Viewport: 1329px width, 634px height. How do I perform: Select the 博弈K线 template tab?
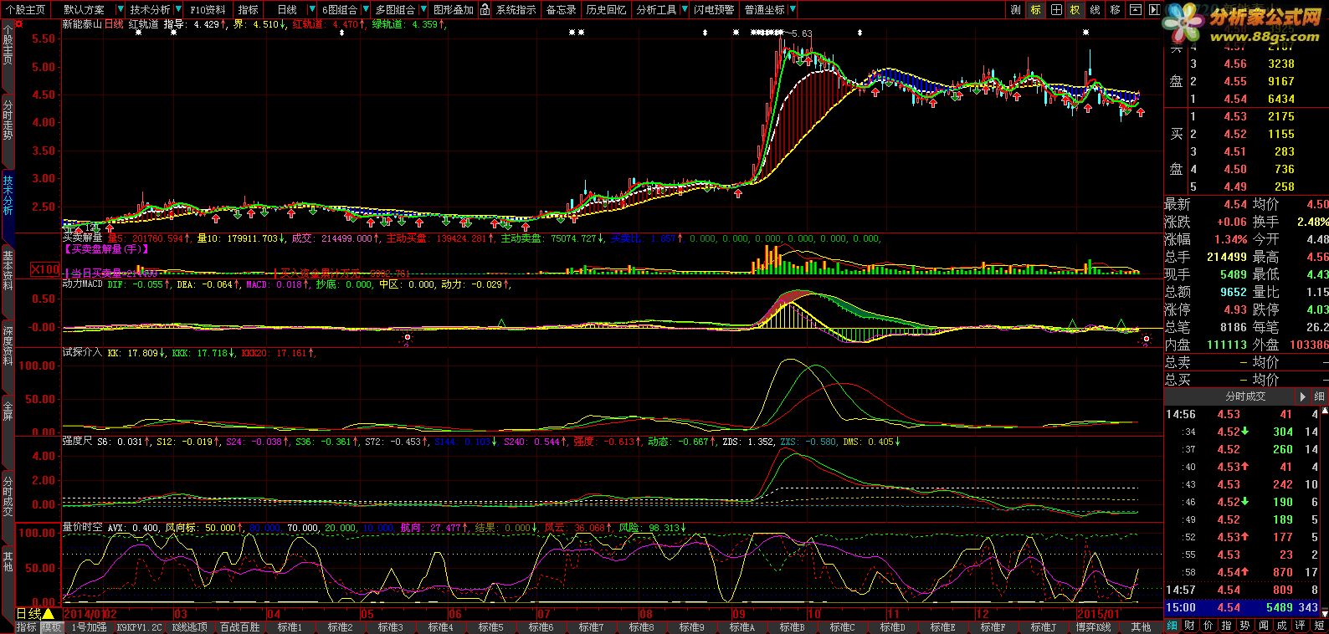[x=1094, y=627]
